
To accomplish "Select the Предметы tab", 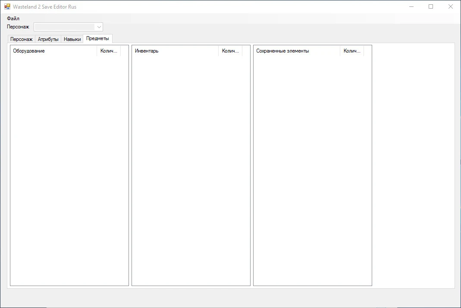I will (97, 38).
